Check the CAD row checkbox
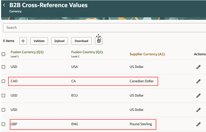This screenshot has width=206, height=132. coord(4,81)
